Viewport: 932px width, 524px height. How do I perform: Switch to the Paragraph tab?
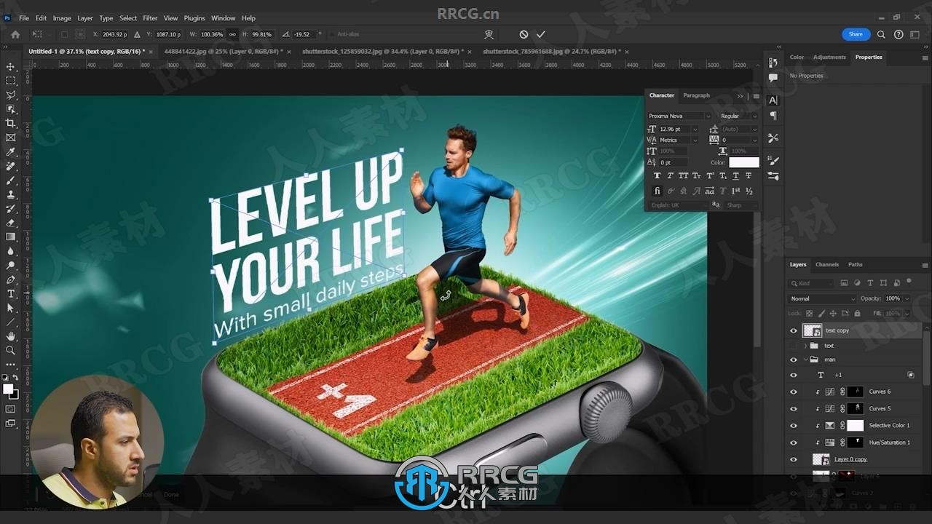pyautogui.click(x=696, y=95)
